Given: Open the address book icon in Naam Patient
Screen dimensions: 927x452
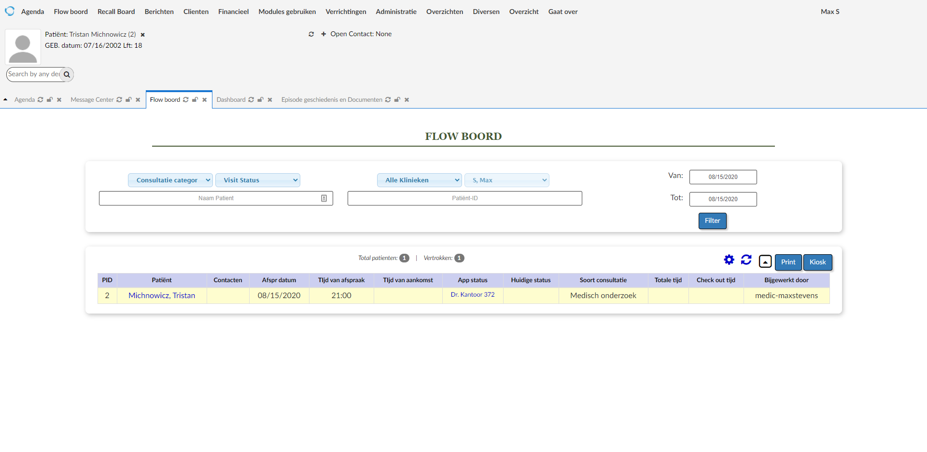Looking at the screenshot, I should (x=324, y=198).
